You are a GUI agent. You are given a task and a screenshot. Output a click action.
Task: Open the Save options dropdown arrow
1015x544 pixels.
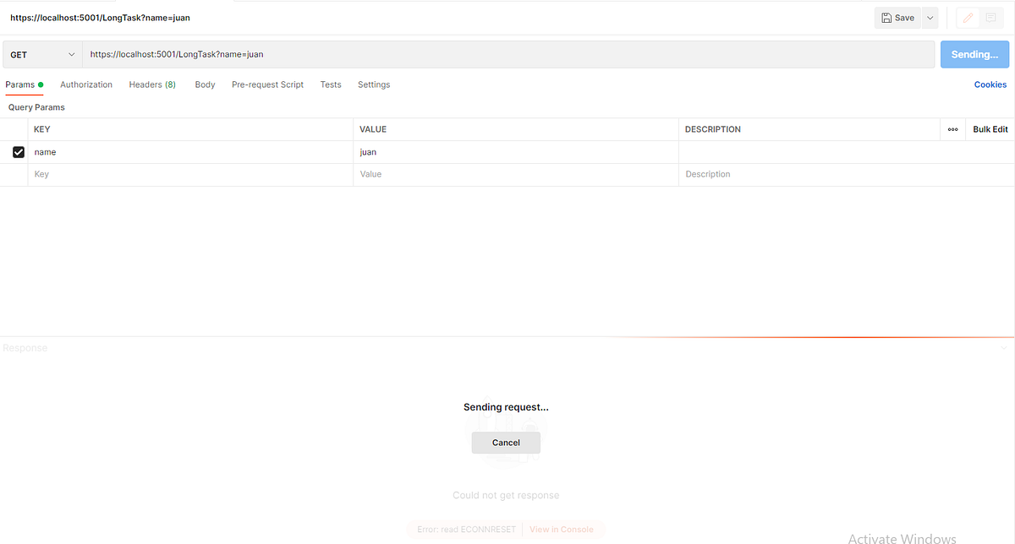pos(929,17)
